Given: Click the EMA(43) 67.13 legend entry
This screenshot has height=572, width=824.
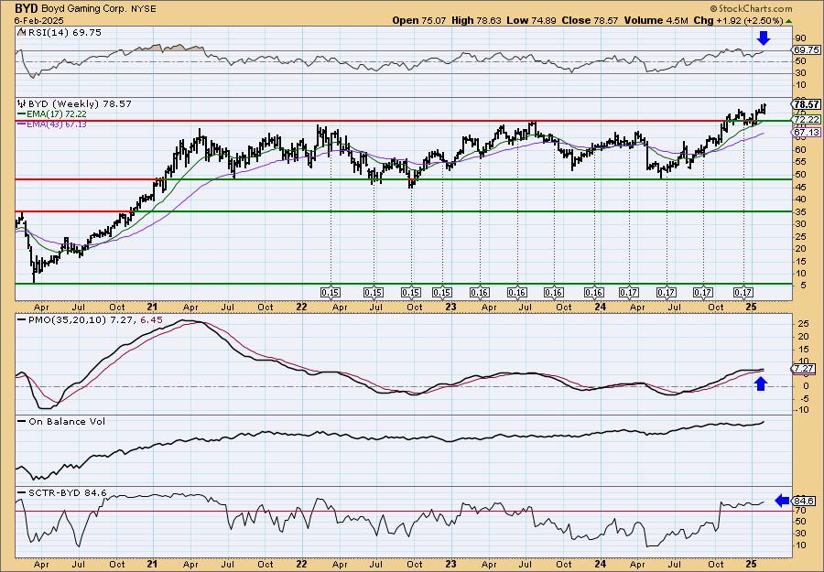Looking at the screenshot, I should pyautogui.click(x=52, y=124).
